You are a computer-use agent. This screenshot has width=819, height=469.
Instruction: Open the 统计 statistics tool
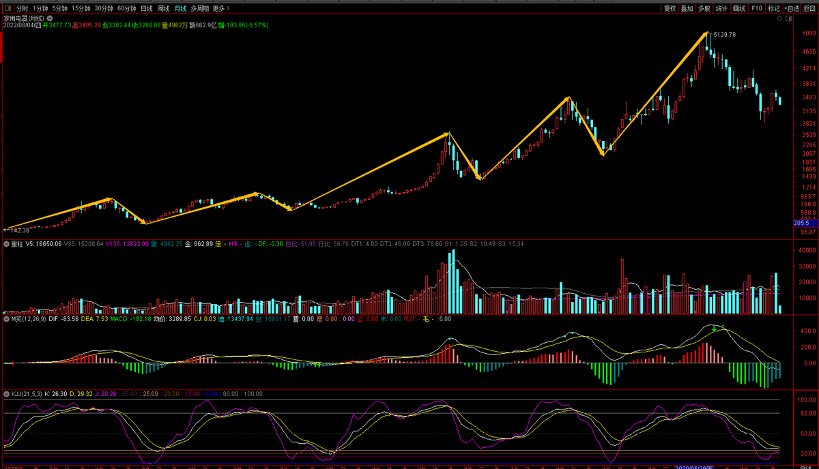[x=721, y=8]
